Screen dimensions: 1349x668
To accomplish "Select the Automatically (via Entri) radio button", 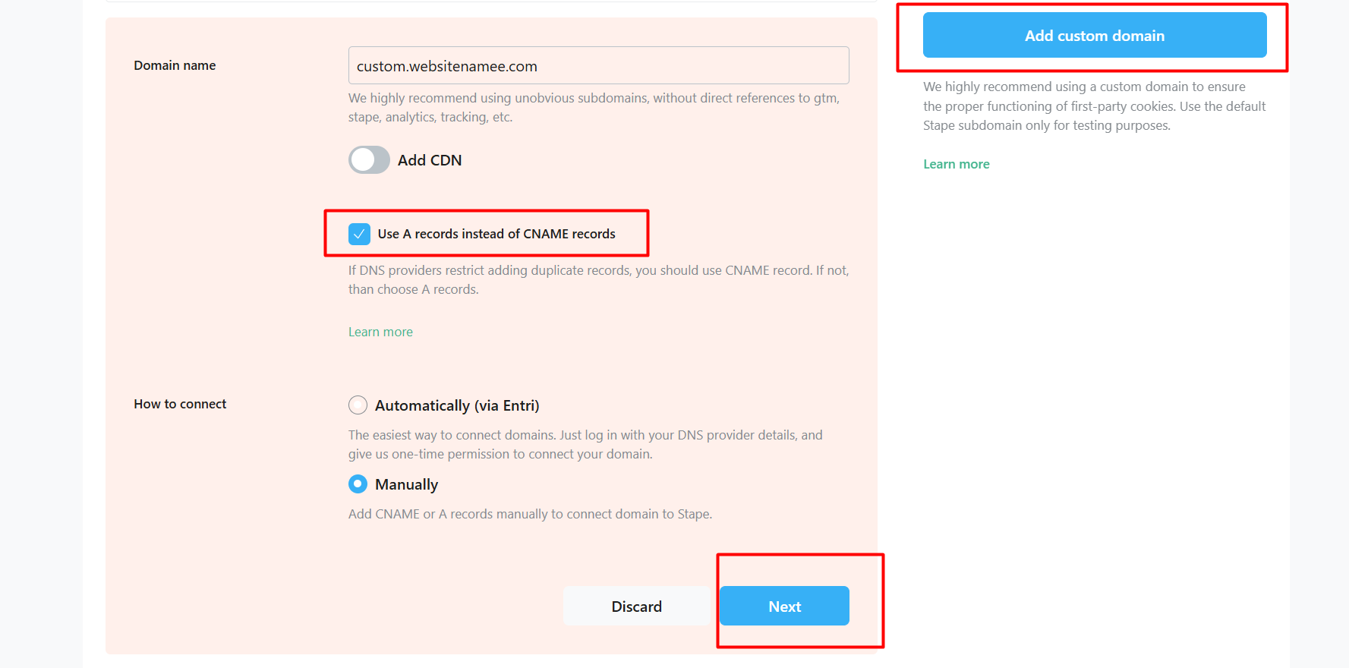I will (358, 405).
